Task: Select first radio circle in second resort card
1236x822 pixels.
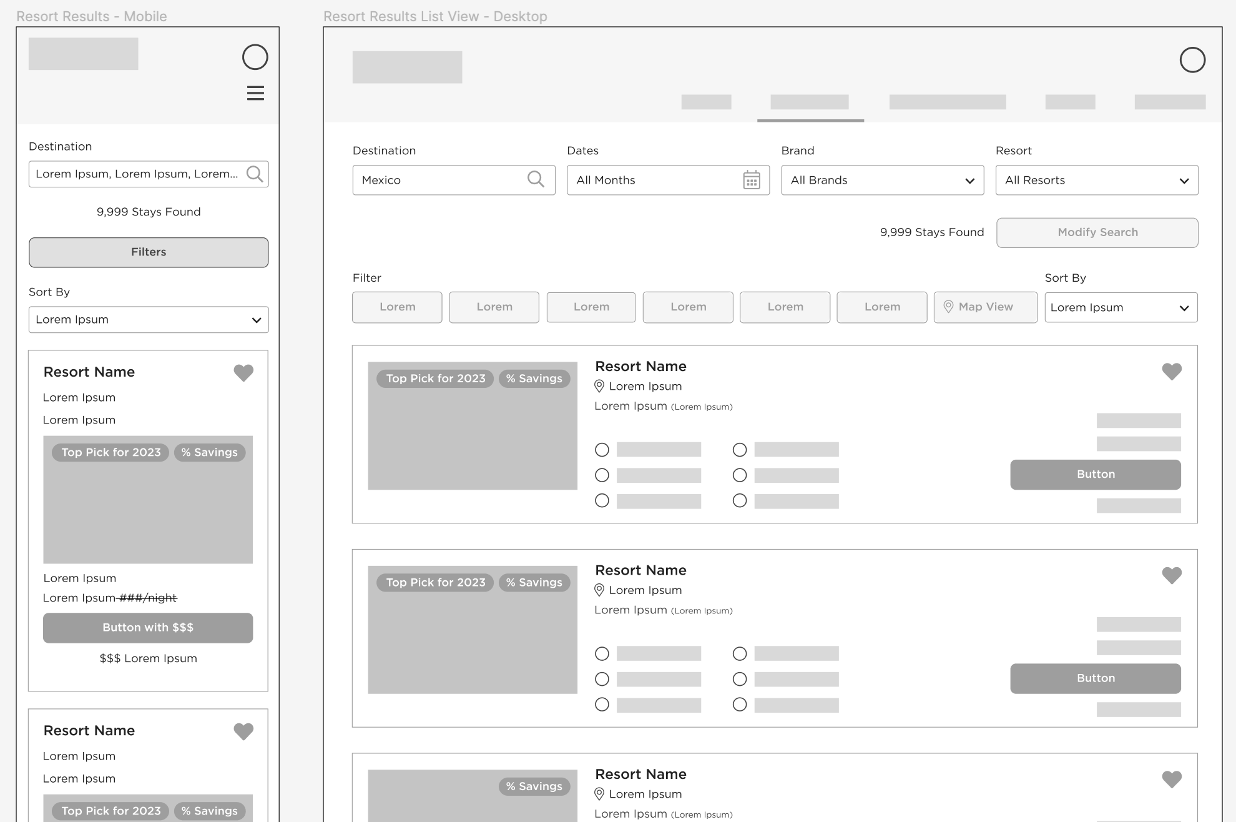Action: point(602,654)
